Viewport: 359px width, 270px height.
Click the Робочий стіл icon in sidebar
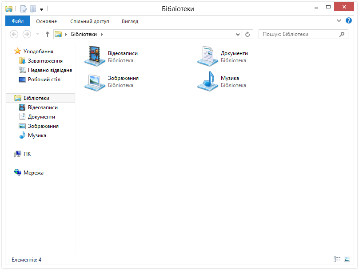click(22, 79)
